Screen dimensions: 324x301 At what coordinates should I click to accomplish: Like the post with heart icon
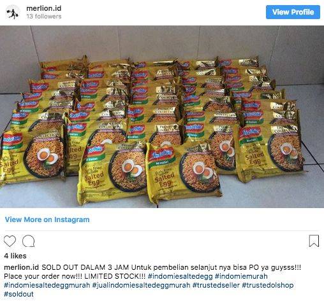10,241
